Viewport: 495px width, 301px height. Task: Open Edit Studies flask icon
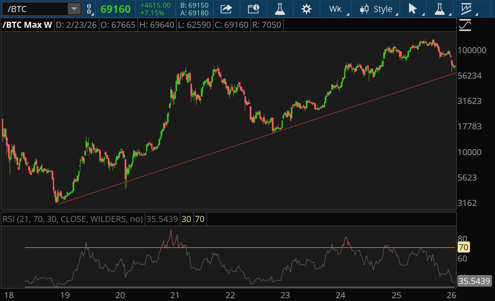coord(280,9)
